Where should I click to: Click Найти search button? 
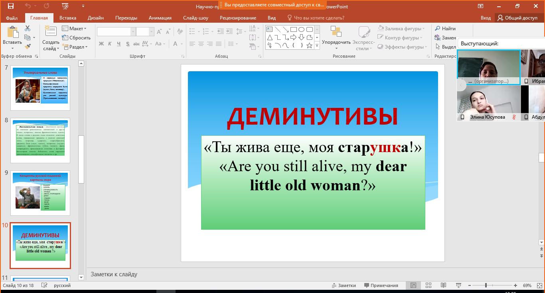tap(445, 29)
